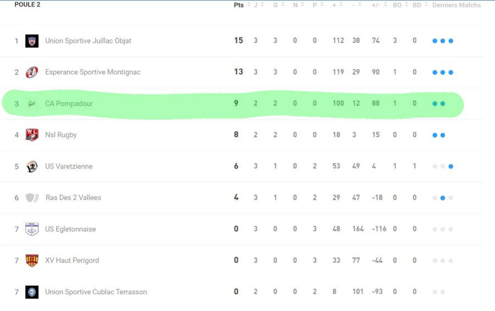Click the Nsl Rugby team logo
This screenshot has height=311, width=495.
32,135
